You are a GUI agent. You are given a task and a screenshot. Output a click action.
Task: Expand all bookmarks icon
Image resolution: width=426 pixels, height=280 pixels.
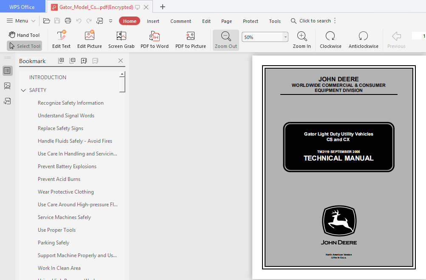point(61,61)
